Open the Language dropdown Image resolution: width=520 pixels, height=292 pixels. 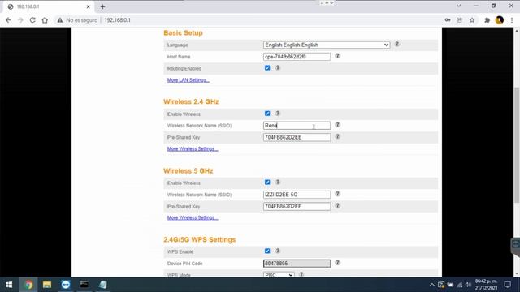pyautogui.click(x=327, y=45)
